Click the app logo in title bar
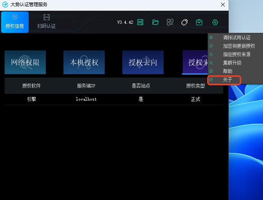 [5, 5]
